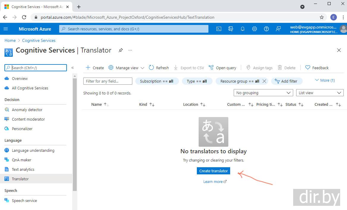347x210 pixels.
Task: Open the No grouping dropdown
Action: pos(263,93)
